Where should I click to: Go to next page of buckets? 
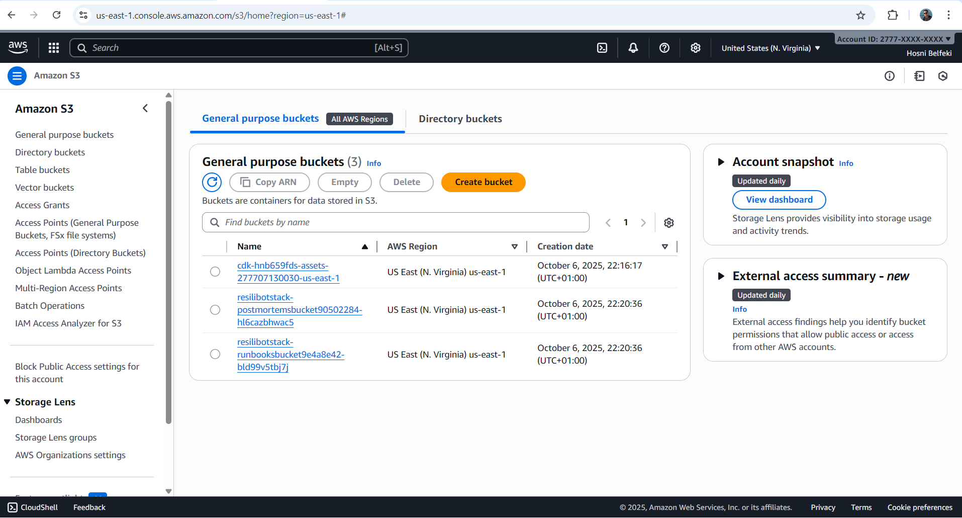point(643,223)
